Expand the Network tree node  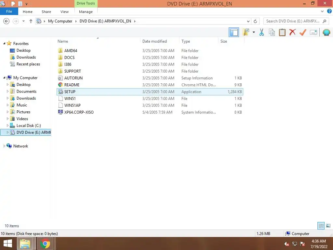pos(4,146)
